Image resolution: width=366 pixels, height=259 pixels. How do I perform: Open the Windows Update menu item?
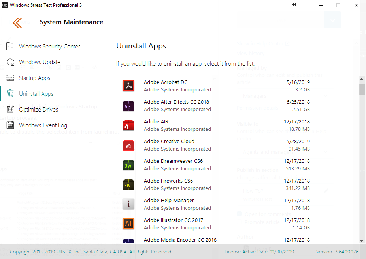(x=40, y=62)
